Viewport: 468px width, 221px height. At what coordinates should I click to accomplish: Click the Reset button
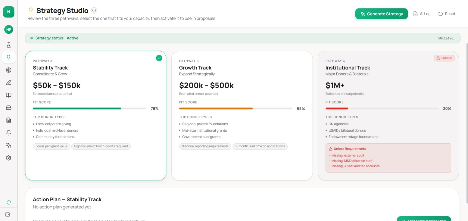447,14
